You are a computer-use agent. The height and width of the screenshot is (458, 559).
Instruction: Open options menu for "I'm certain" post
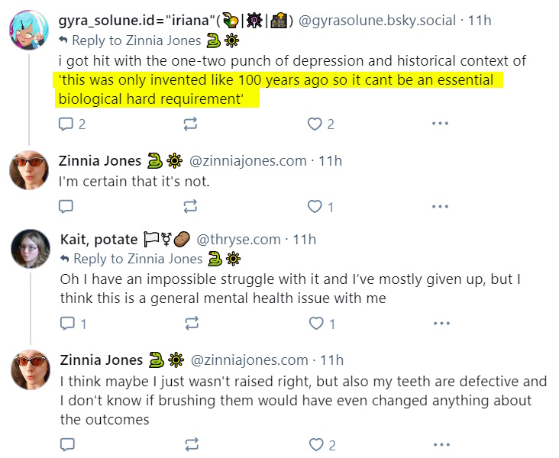pos(440,206)
